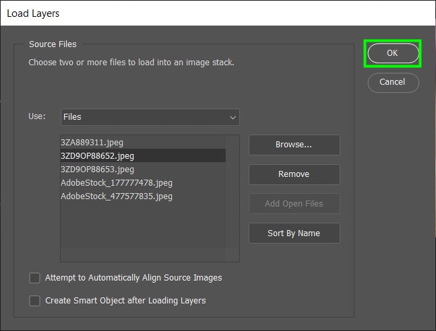The height and width of the screenshot is (331, 436).
Task: Click the "Choose two or more files" instruction text
Action: coord(131,63)
